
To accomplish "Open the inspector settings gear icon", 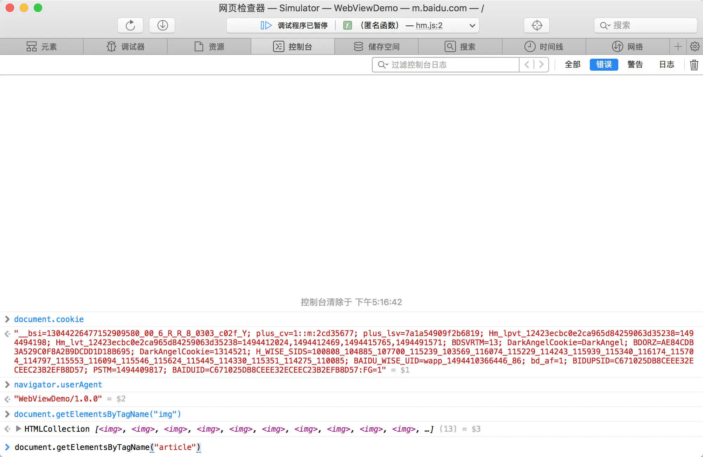I will [x=695, y=46].
